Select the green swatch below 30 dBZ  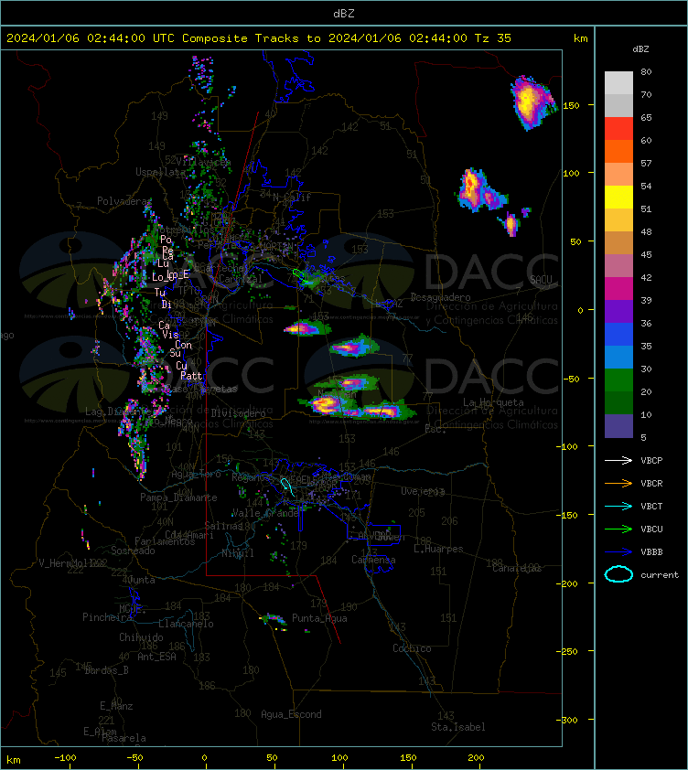(618, 380)
